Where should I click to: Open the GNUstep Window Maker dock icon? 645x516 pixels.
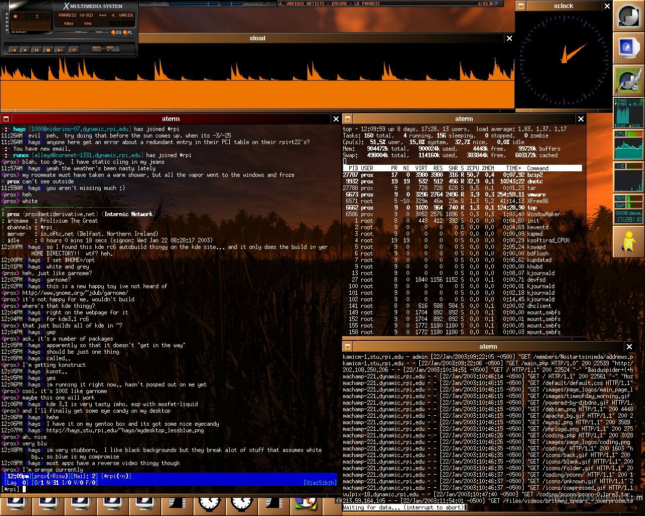tap(628, 16)
